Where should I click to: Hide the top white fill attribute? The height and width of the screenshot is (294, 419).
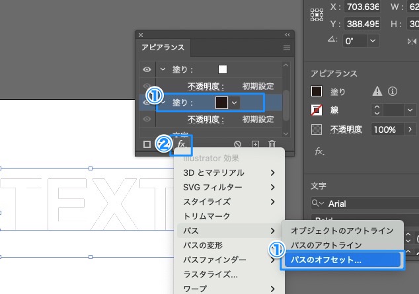[147, 69]
